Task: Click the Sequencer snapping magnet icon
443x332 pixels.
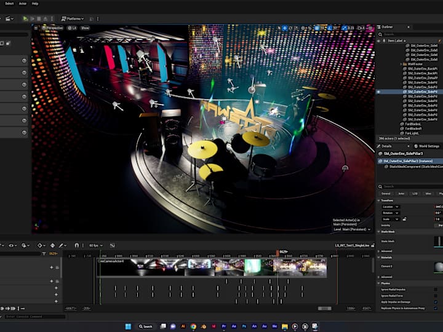Action: tap(76, 245)
